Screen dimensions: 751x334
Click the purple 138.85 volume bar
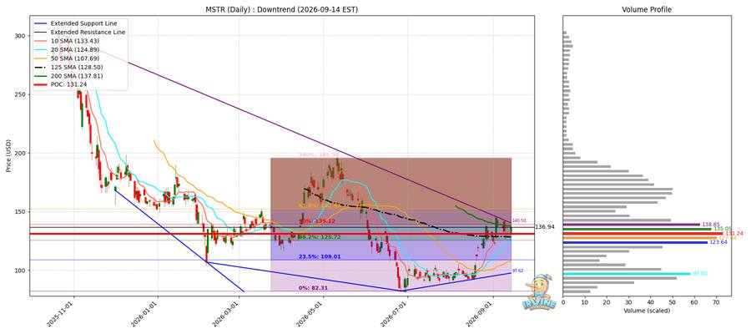coord(632,225)
